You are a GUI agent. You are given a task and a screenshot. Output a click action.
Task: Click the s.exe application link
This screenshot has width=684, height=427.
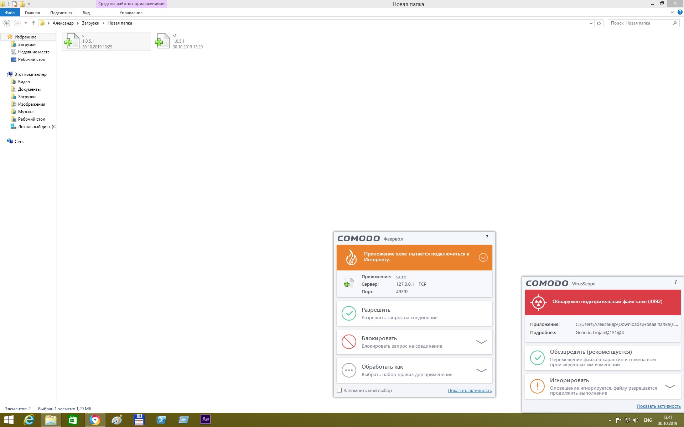coord(401,276)
